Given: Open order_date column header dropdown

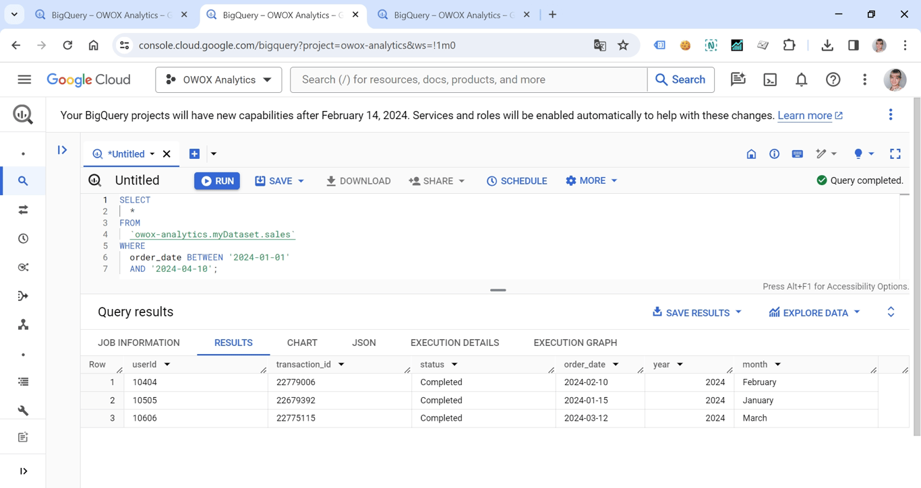Looking at the screenshot, I should 616,365.
